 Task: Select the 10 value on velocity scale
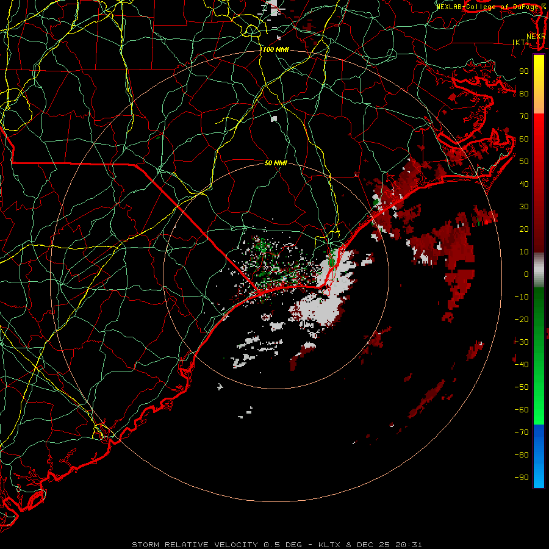(524, 252)
